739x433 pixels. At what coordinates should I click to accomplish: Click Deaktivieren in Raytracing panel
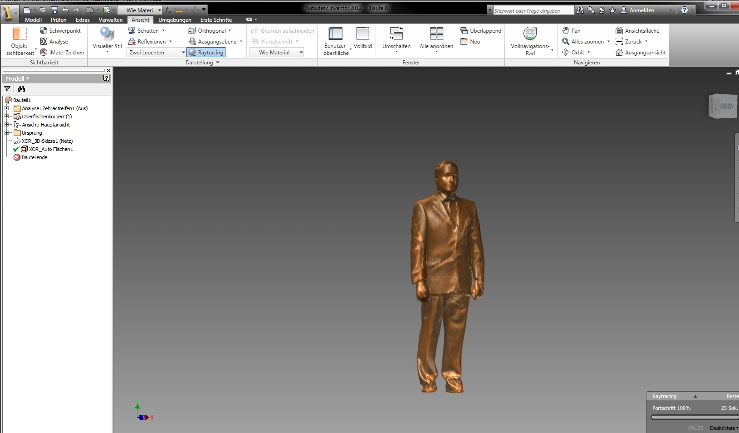(724, 428)
